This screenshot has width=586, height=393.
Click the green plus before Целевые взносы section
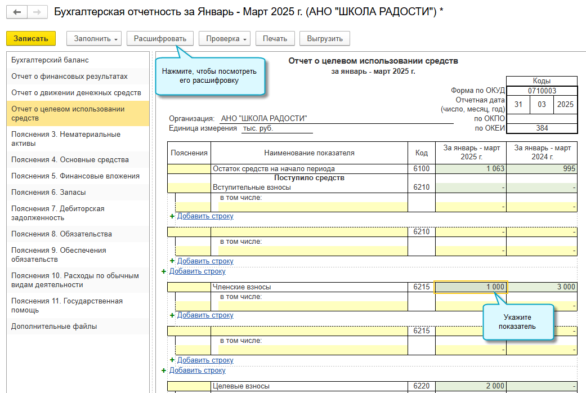click(164, 370)
